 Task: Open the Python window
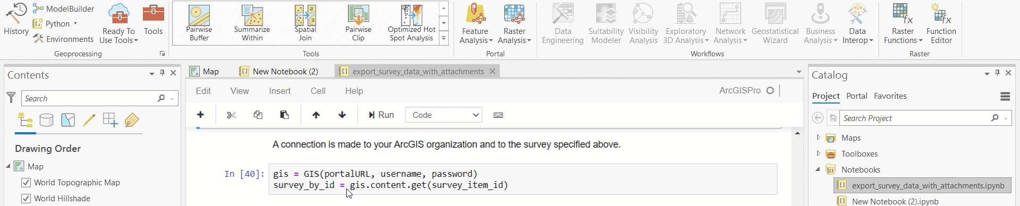click(x=55, y=24)
